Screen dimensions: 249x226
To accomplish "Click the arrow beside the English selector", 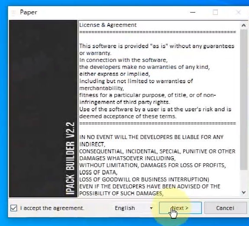I will (x=151, y=208).
